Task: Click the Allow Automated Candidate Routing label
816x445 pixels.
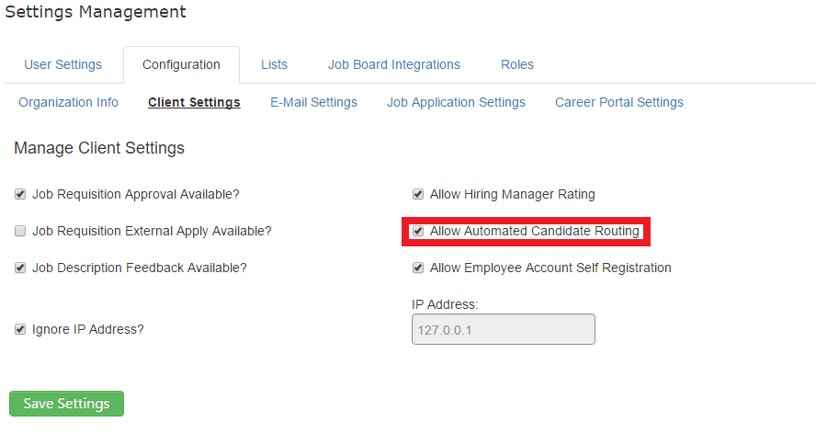Action: click(x=535, y=231)
